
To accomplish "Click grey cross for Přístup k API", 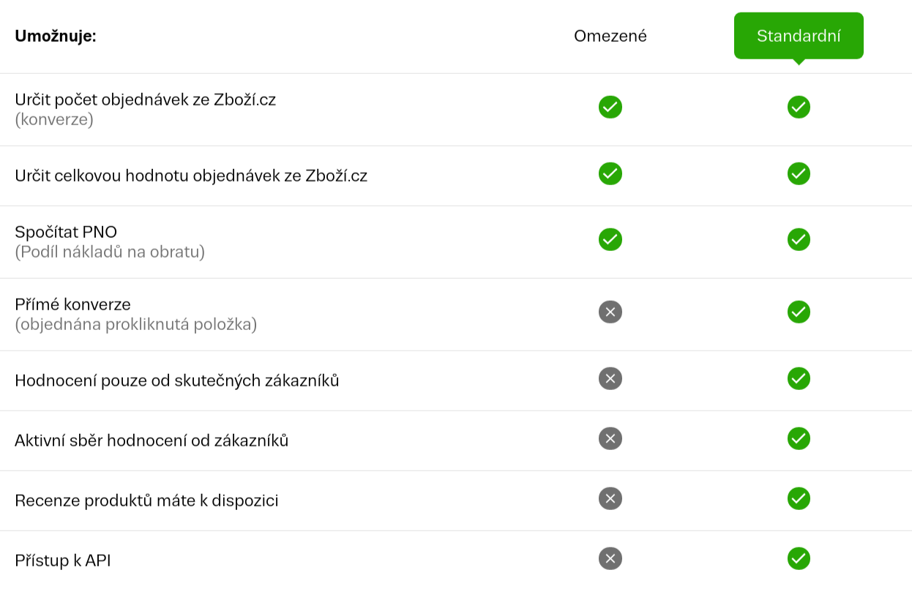I will click(610, 558).
